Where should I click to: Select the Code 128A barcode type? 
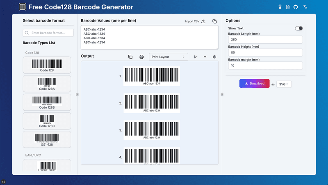[x=47, y=84]
